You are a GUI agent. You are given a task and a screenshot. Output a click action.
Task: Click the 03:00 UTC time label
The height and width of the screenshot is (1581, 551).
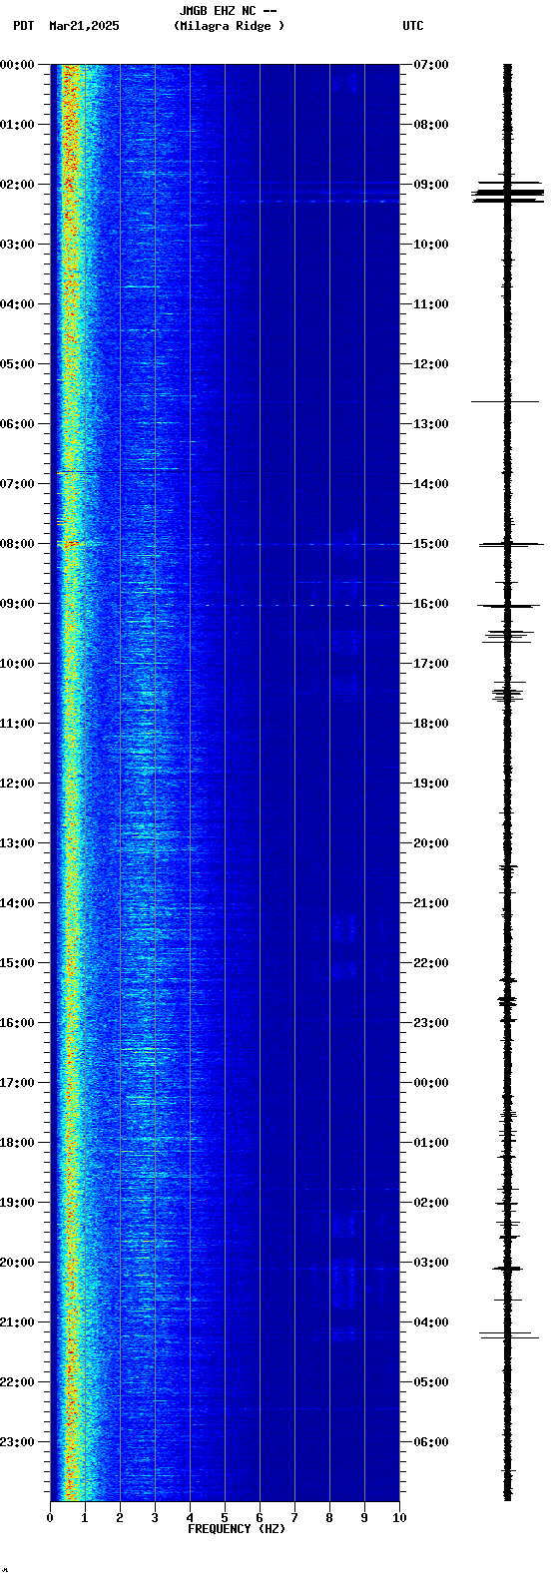pos(431,1263)
